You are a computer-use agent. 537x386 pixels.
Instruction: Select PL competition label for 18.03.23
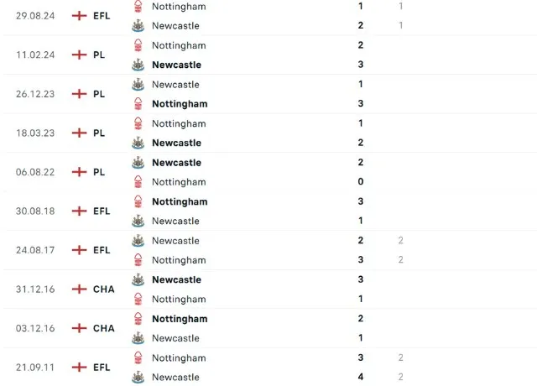click(x=99, y=133)
